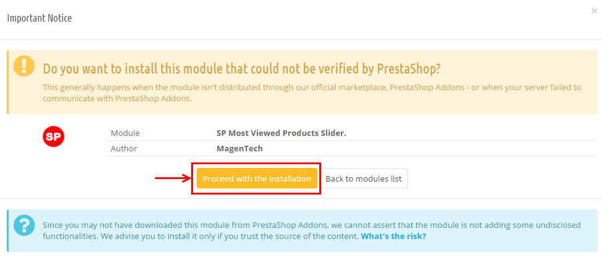Click the "We advise you to install" sentence

click(230, 237)
